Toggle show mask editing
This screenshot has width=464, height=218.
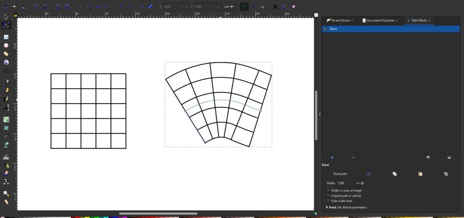(x=253, y=6)
